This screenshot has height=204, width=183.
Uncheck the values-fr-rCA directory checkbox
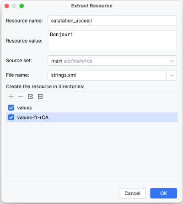pyautogui.click(x=11, y=117)
